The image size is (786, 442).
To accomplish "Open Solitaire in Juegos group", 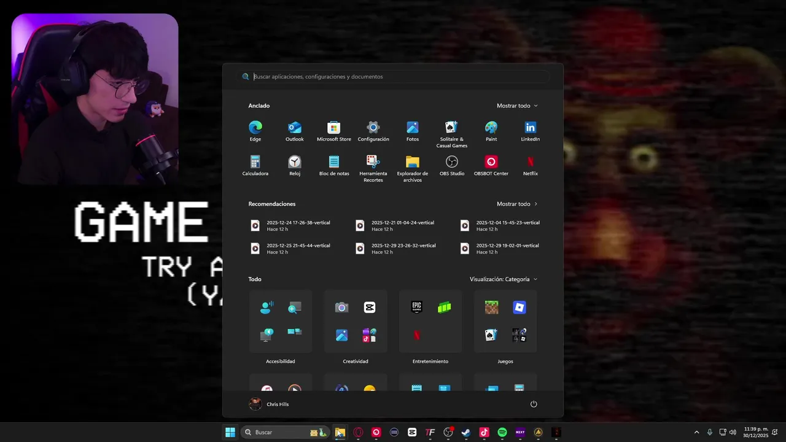I will point(492,335).
